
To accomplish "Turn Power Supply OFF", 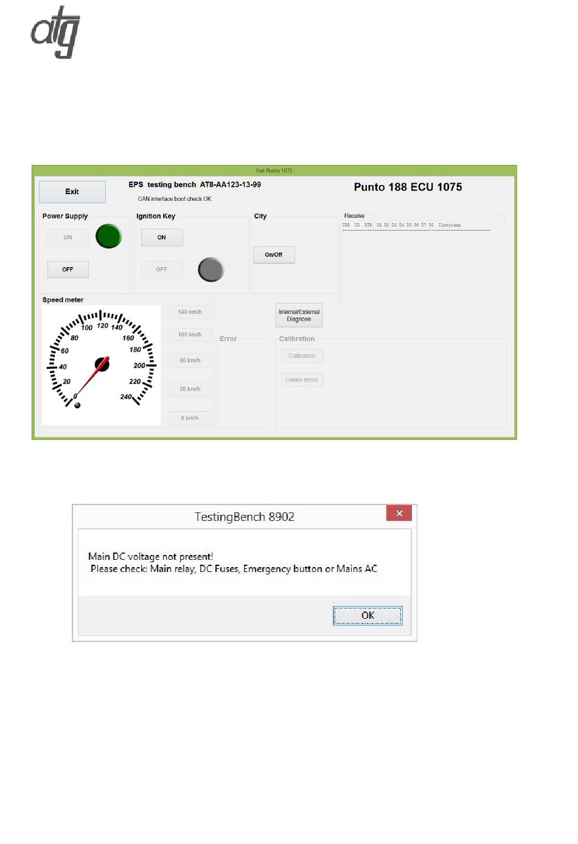I will [68, 269].
